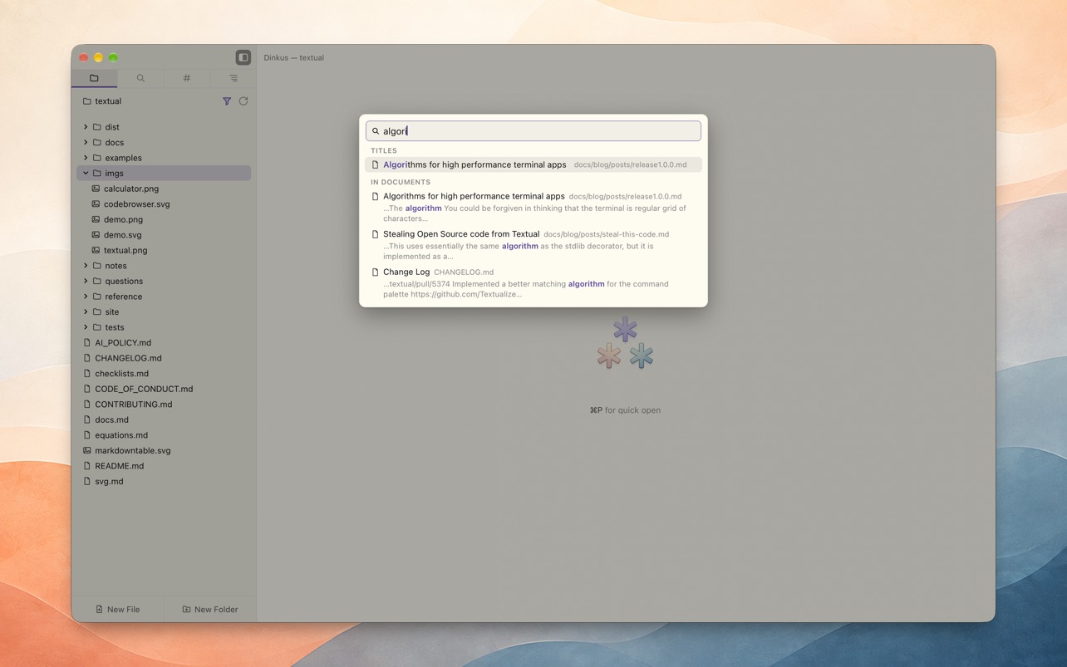Expand the notes folder chevron
1067x667 pixels.
tap(86, 266)
